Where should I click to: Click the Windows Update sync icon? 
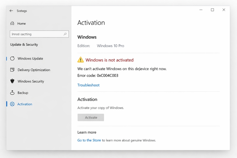(x=12, y=58)
